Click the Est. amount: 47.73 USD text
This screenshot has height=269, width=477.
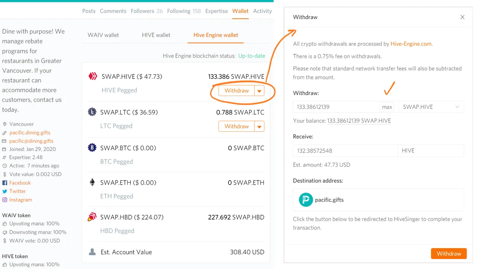322,165
